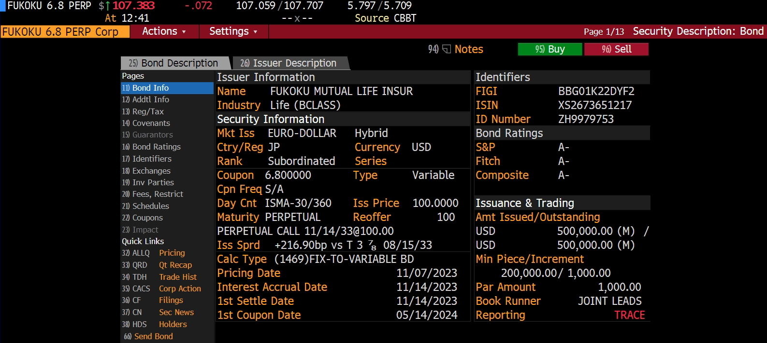Select the Bond Info page

(x=167, y=88)
